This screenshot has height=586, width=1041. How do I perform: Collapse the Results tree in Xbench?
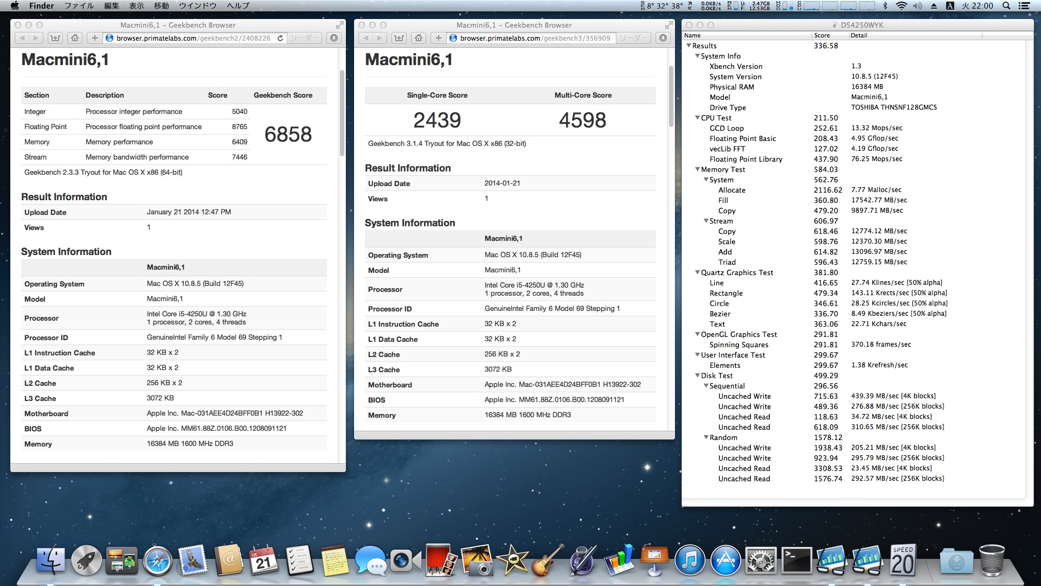(x=689, y=46)
